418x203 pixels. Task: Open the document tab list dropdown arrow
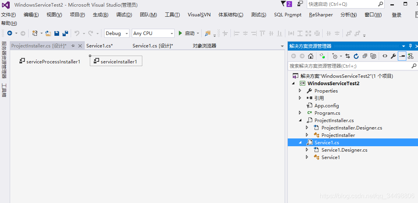pyautogui.click(x=282, y=46)
